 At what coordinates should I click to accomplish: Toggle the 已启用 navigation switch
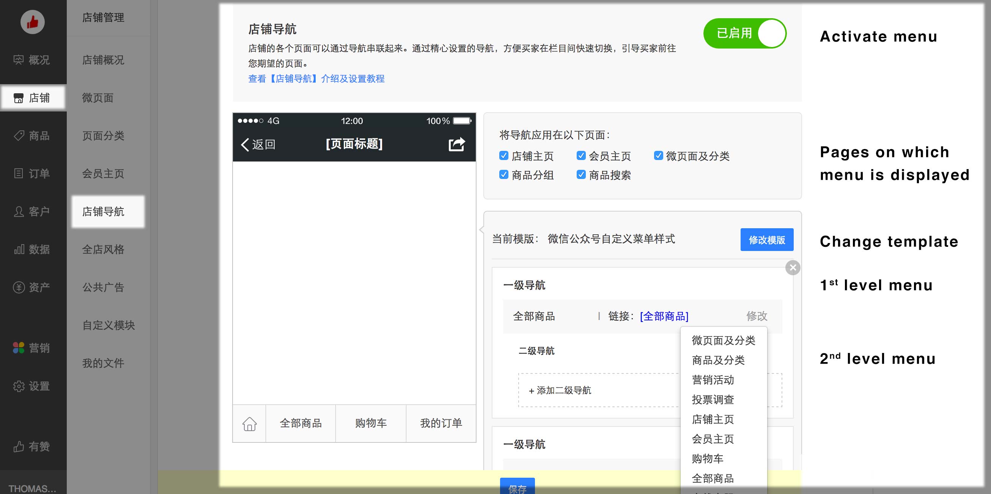coord(745,33)
